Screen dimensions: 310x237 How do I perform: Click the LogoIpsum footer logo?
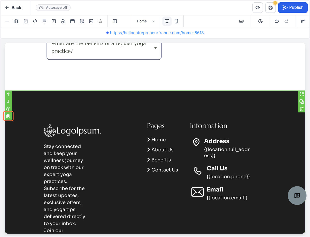pyautogui.click(x=73, y=130)
